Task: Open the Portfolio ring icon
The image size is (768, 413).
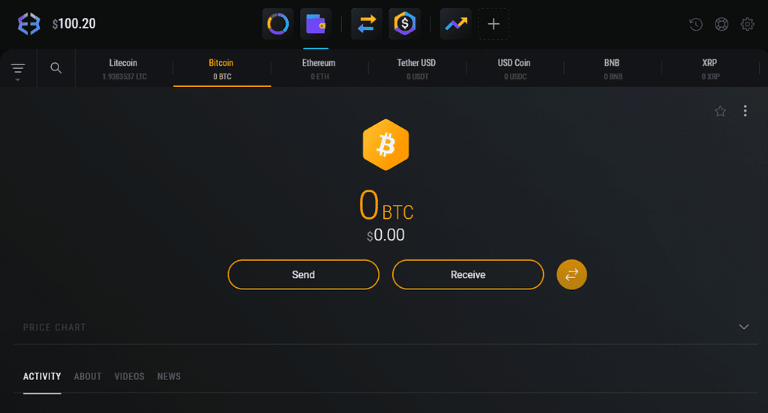Action: [277, 24]
